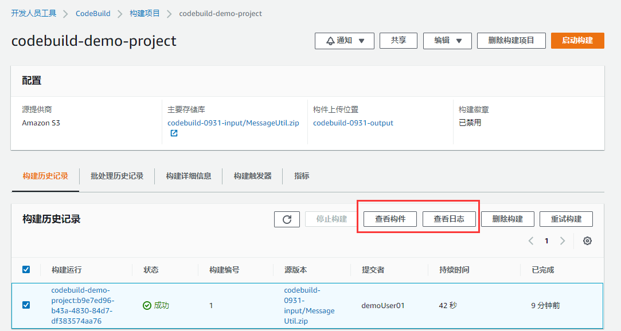Screen dimensions: 621x331
Task: Click page number 1 in pagination
Action: click(546, 241)
